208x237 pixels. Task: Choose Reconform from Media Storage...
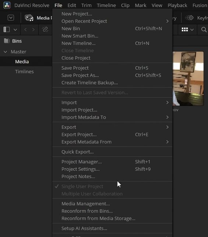[112, 218]
